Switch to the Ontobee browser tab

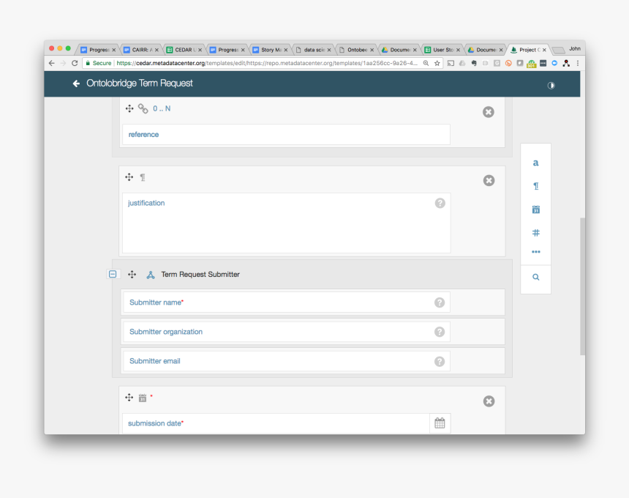(x=356, y=50)
